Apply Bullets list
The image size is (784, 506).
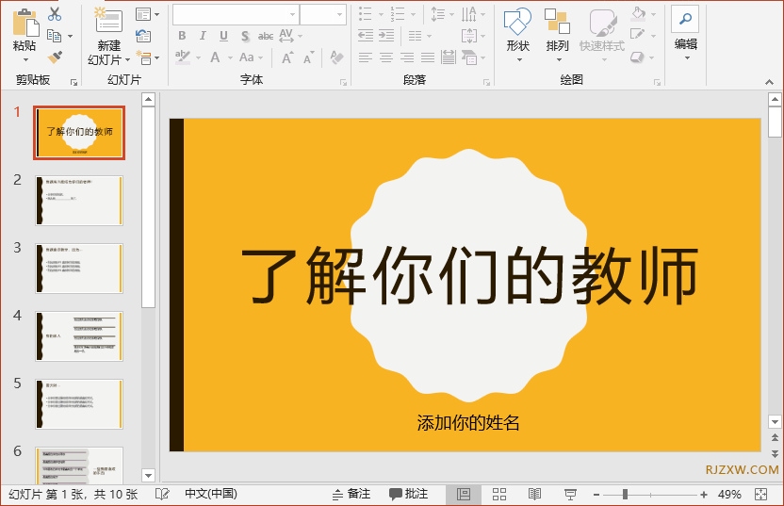[366, 14]
